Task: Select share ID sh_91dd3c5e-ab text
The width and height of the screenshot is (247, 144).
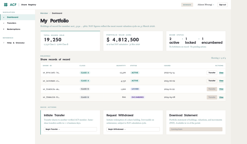Action: (51, 89)
